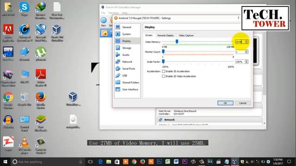Open Google Chrome desktop shortcut

[x=8, y=101]
